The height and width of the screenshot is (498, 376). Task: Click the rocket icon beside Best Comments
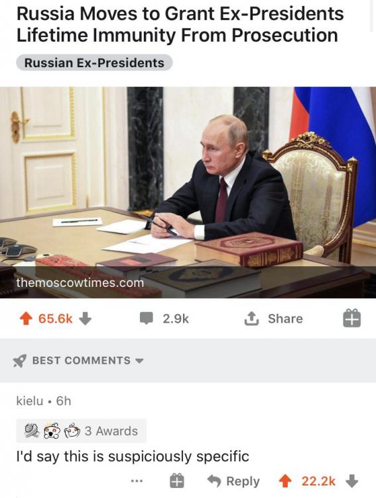[20, 361]
